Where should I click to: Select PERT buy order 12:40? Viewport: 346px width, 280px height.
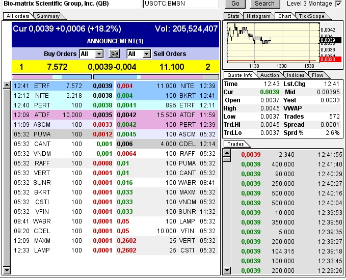coord(63,105)
